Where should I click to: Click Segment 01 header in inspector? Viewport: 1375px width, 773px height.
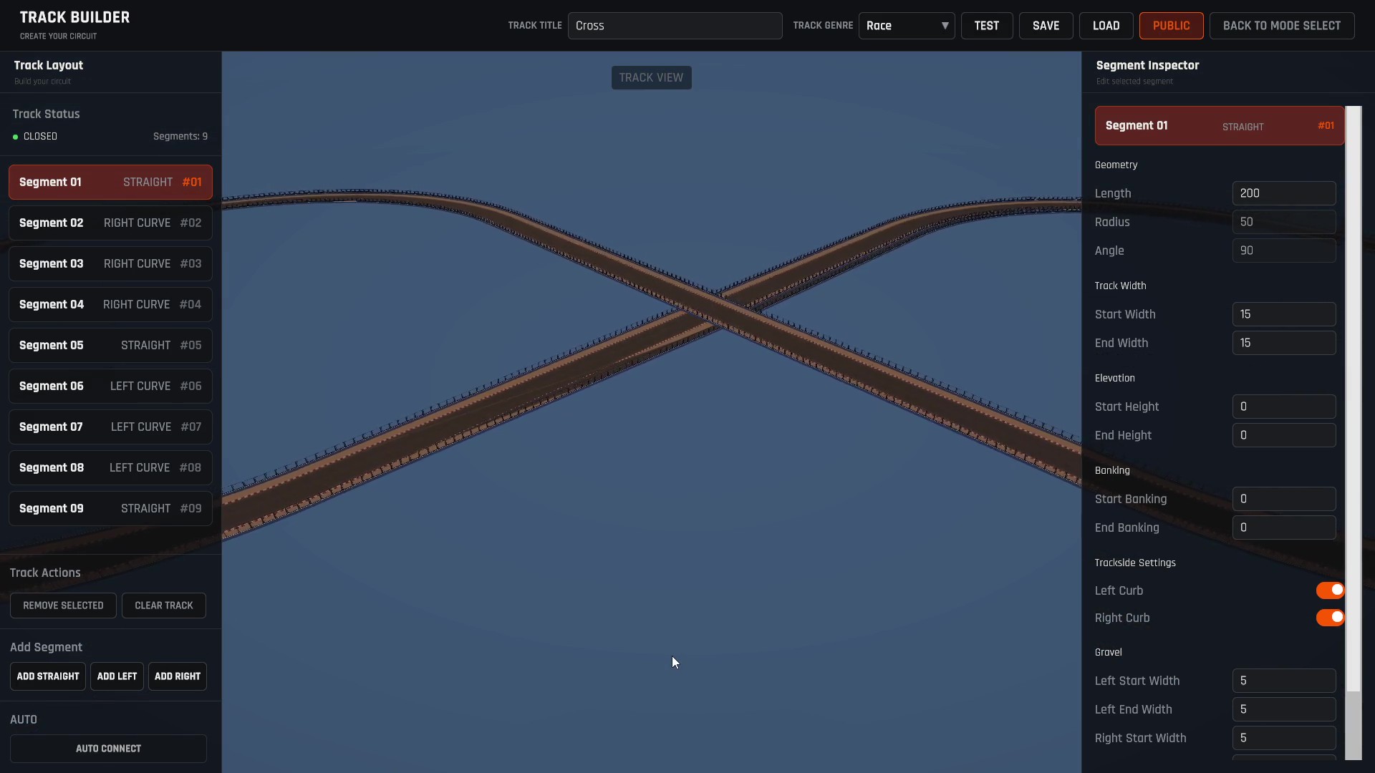pyautogui.click(x=1220, y=126)
